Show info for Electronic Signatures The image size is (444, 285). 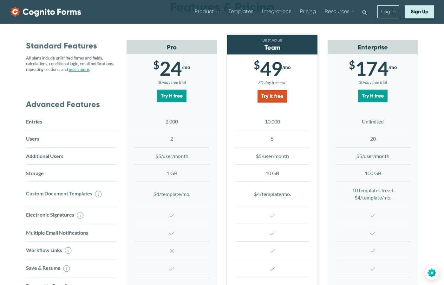coord(80,215)
